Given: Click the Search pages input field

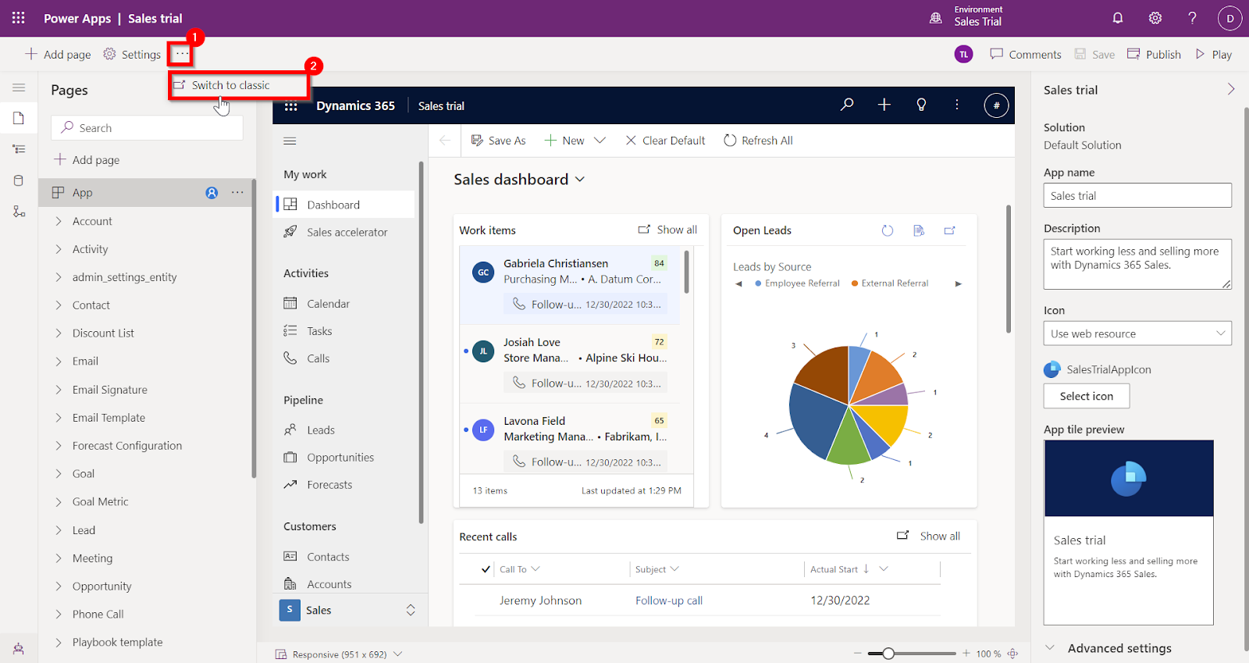Looking at the screenshot, I should [147, 128].
